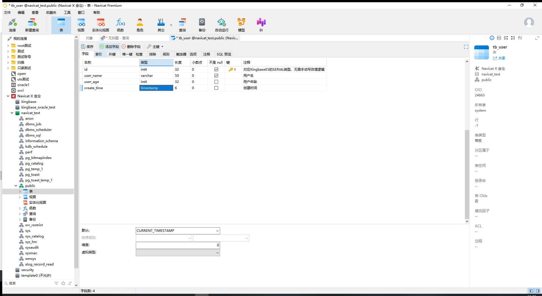
Task: Open the 其它 toolbar dropdown arrow
Action: [171, 25]
